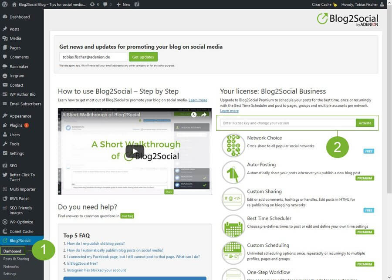Click the Clear Cache broom icon

coord(335,4)
